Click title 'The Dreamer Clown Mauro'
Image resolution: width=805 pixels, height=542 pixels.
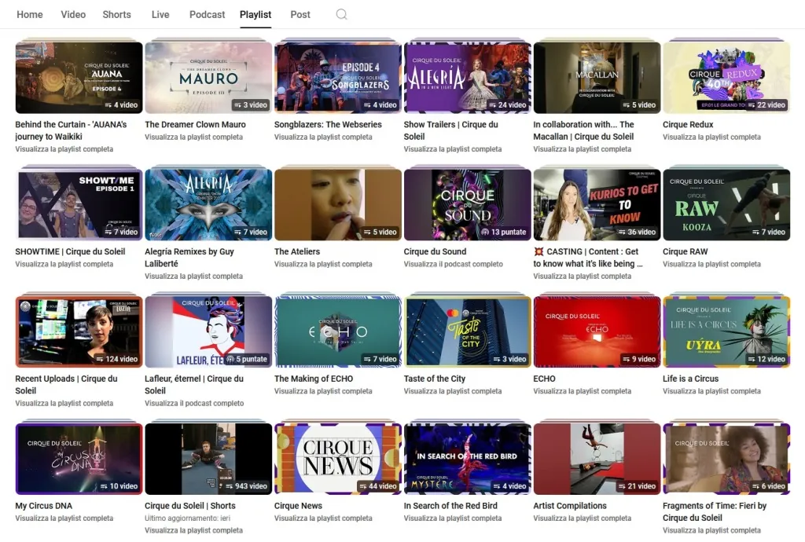click(x=195, y=125)
